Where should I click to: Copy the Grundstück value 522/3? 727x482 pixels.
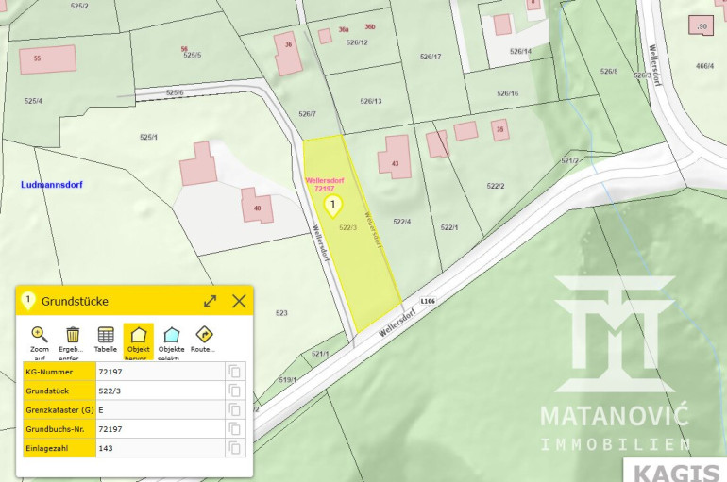235,391
